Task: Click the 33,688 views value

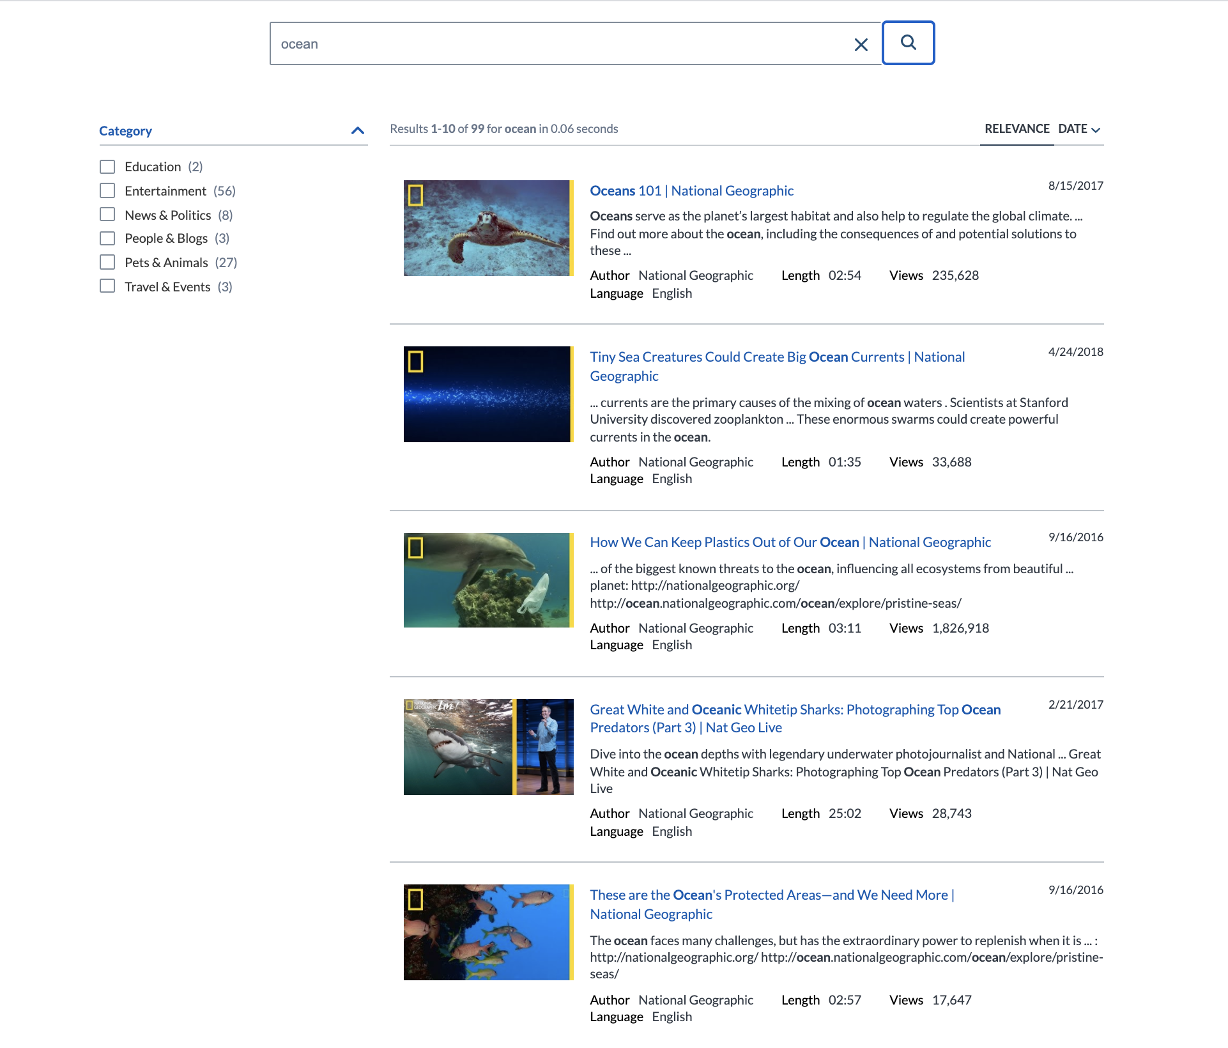Action: (951, 462)
